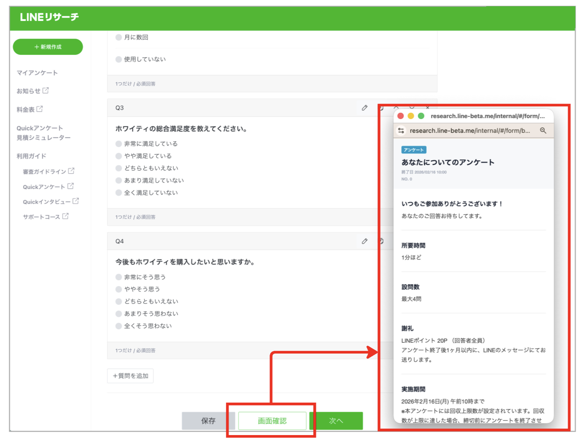Open 審査ガイドライン guide link
586x443 pixels.
pos(44,172)
